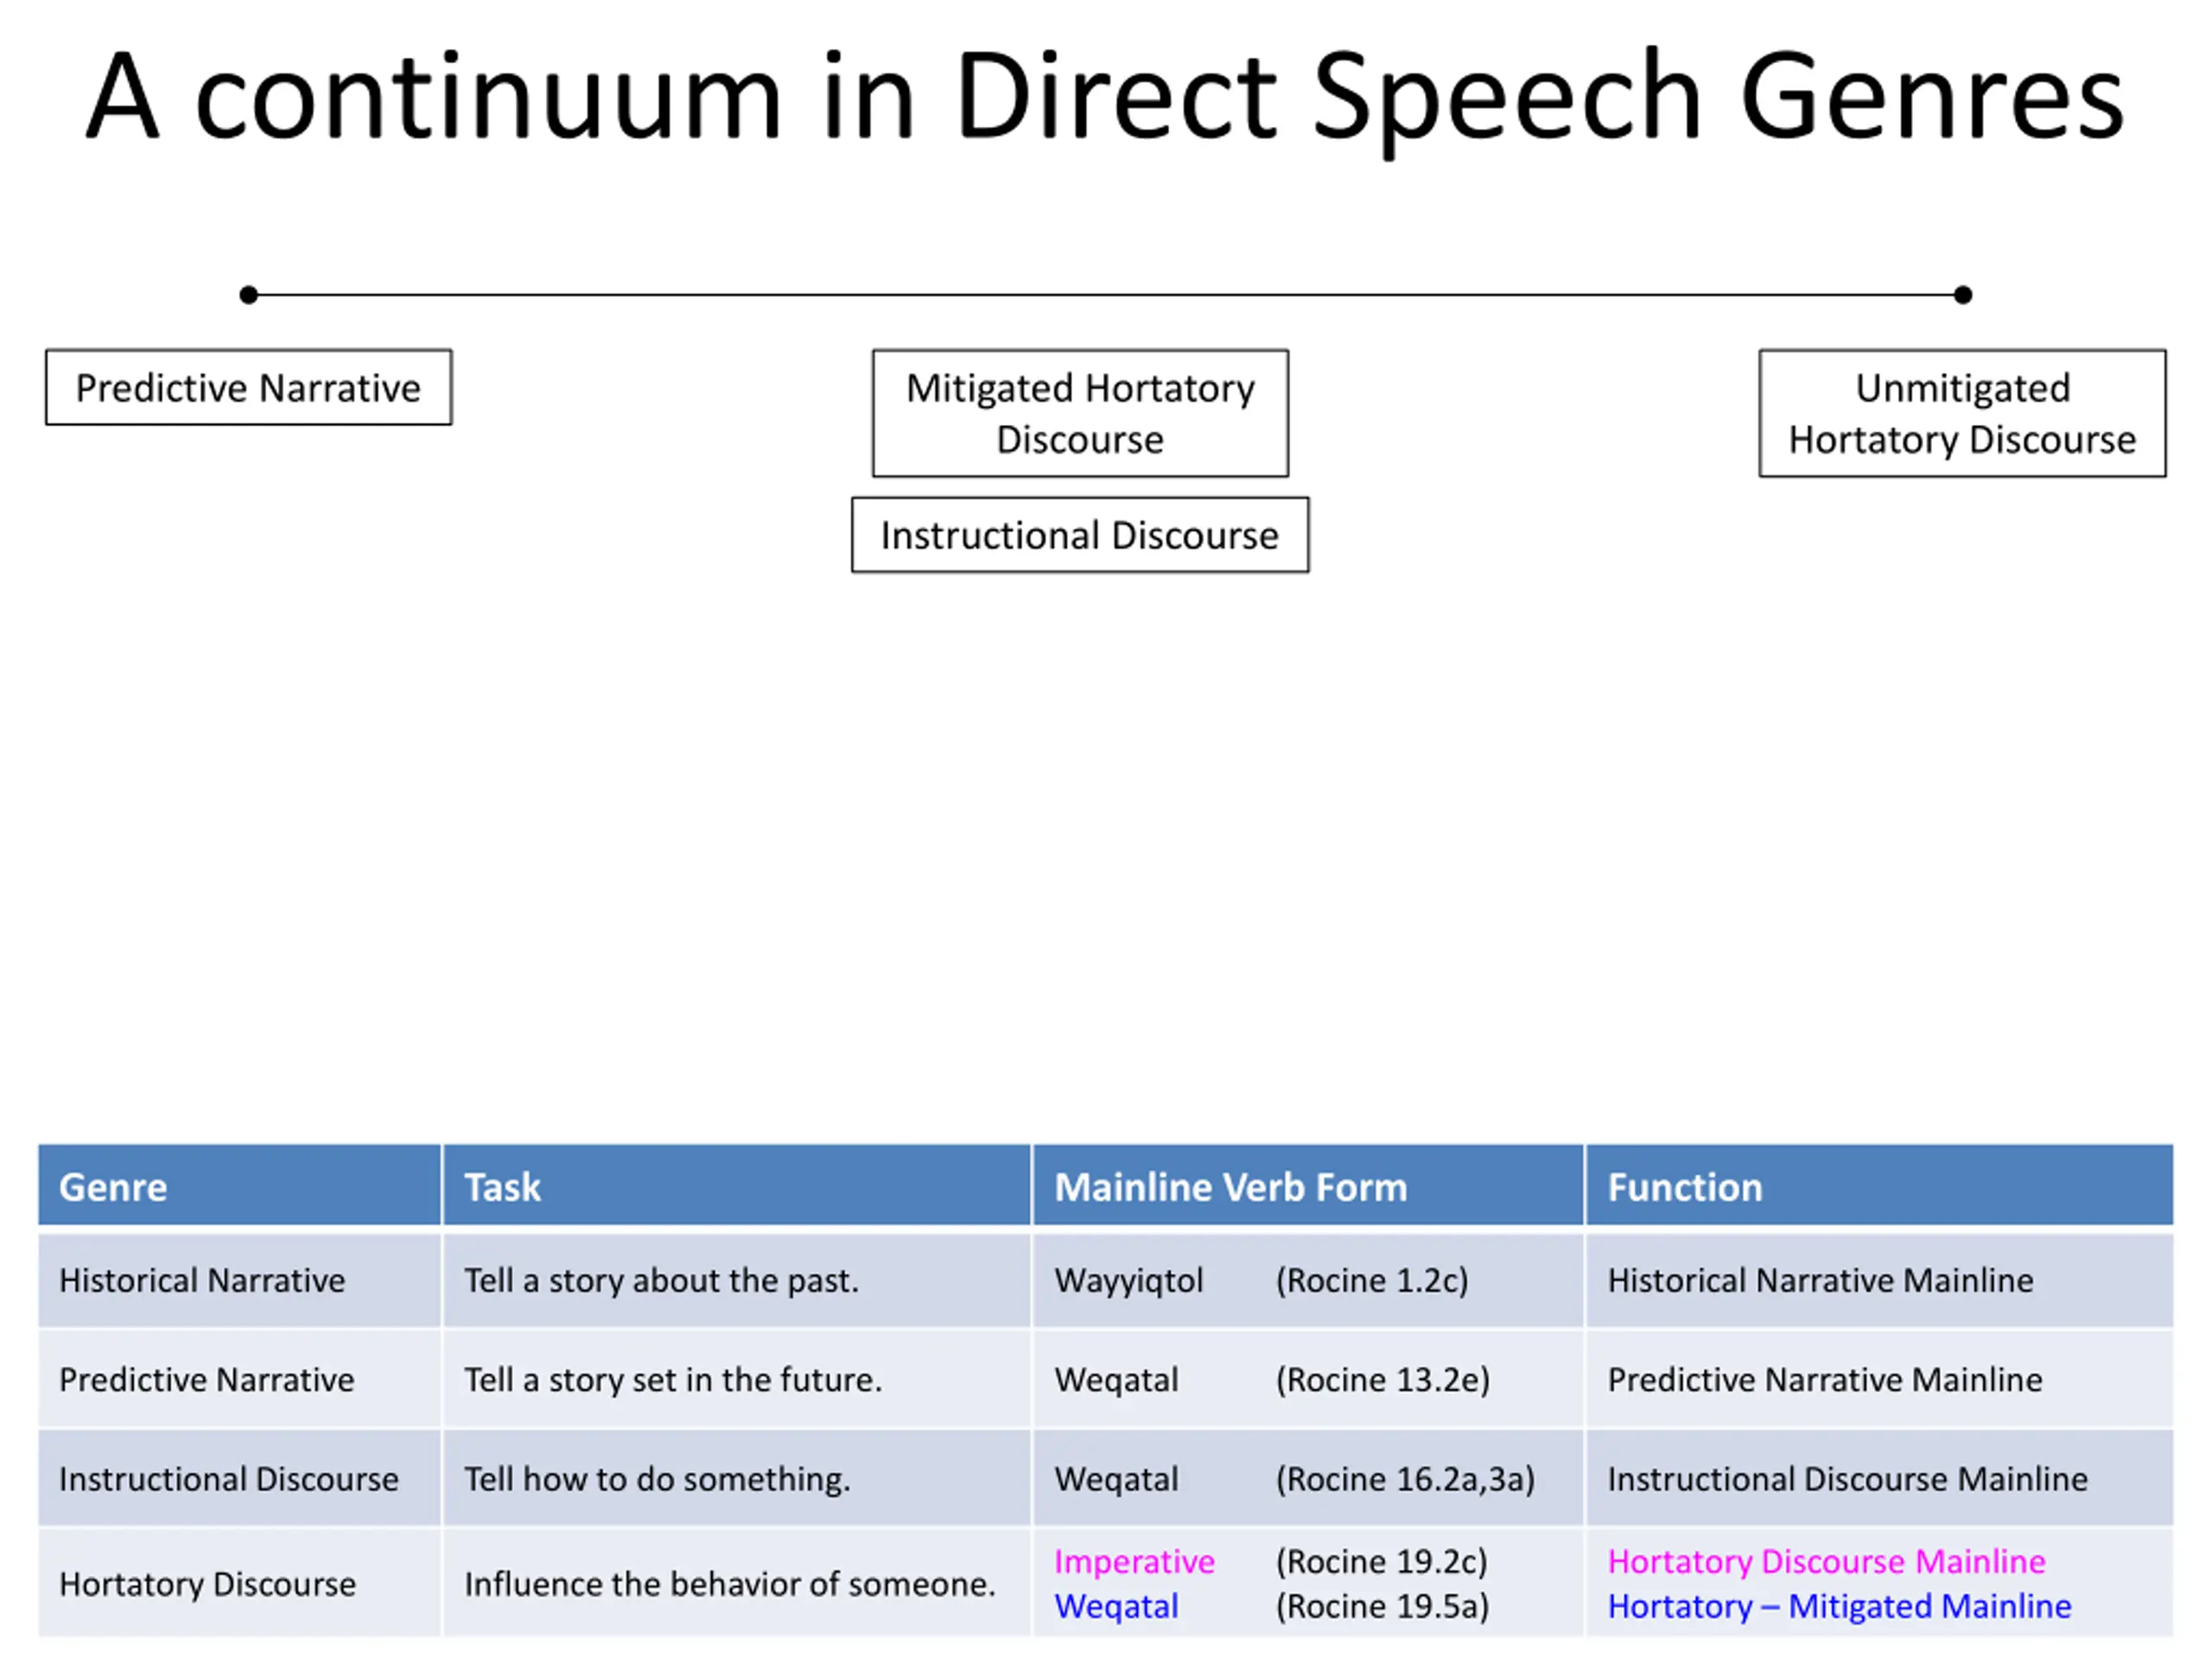Click the 'Mainline Verb Form' column header
This screenshot has width=2212, height=1659.
tap(1308, 1186)
